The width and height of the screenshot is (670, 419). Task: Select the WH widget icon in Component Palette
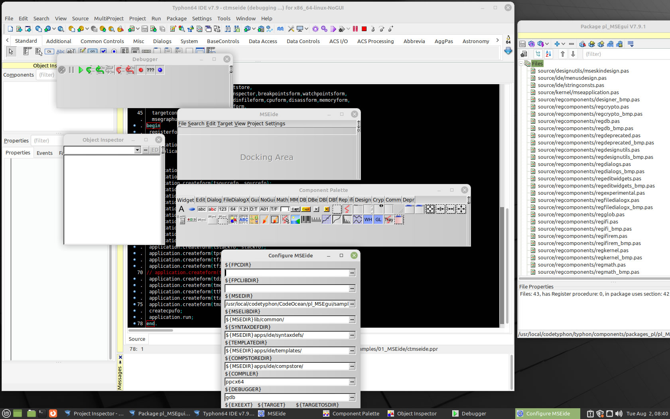[x=368, y=219]
